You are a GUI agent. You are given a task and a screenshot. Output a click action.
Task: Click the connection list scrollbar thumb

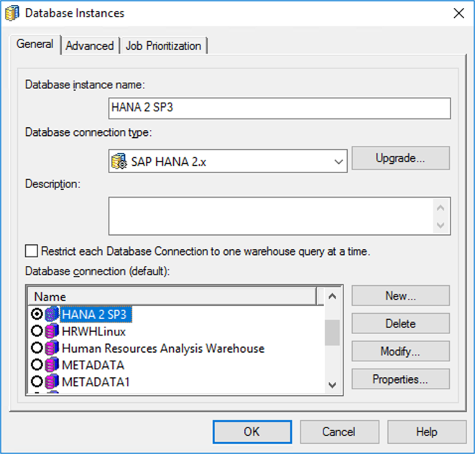click(332, 333)
